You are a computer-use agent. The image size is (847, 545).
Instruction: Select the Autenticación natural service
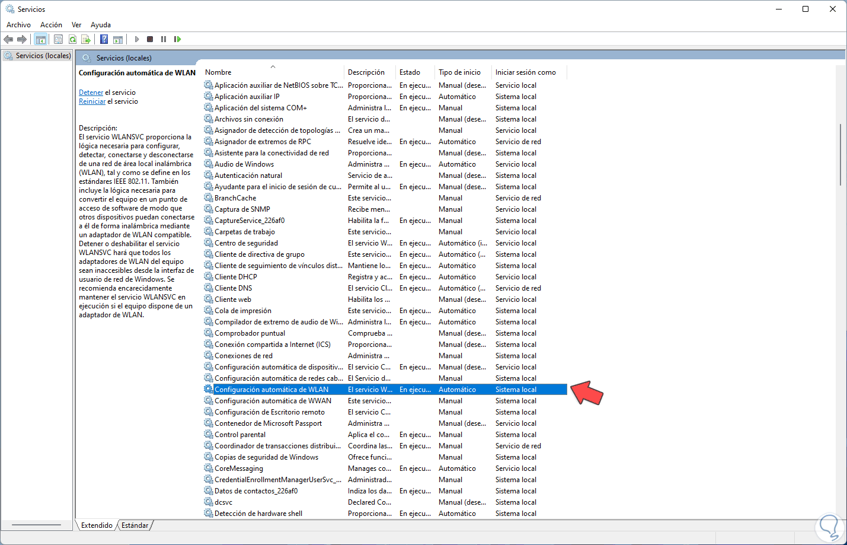click(385, 176)
